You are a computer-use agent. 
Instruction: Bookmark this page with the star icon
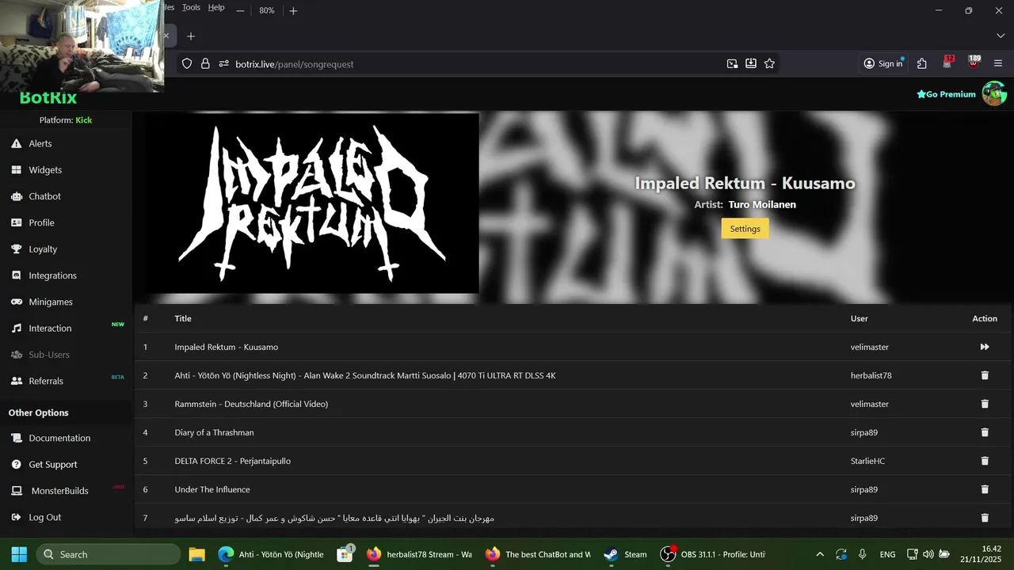coord(769,63)
